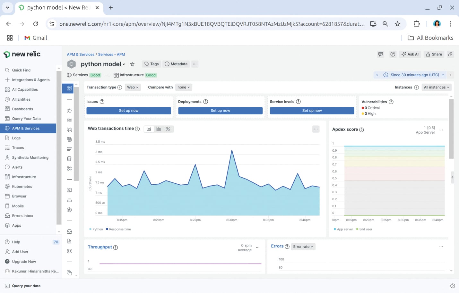Favorite the python model entity star
The height and width of the screenshot is (293, 459).
[x=132, y=64]
